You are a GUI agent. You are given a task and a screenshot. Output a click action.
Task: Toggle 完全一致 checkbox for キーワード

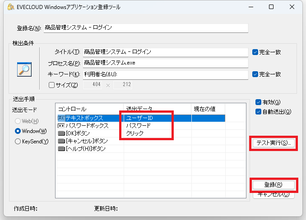(x=255, y=74)
